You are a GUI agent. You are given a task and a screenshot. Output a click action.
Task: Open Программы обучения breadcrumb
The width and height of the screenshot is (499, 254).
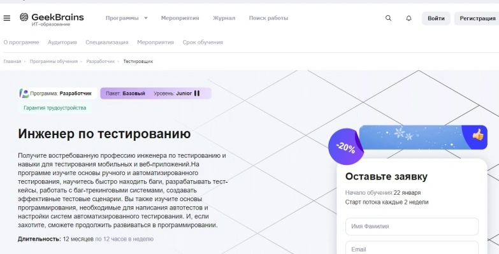54,61
